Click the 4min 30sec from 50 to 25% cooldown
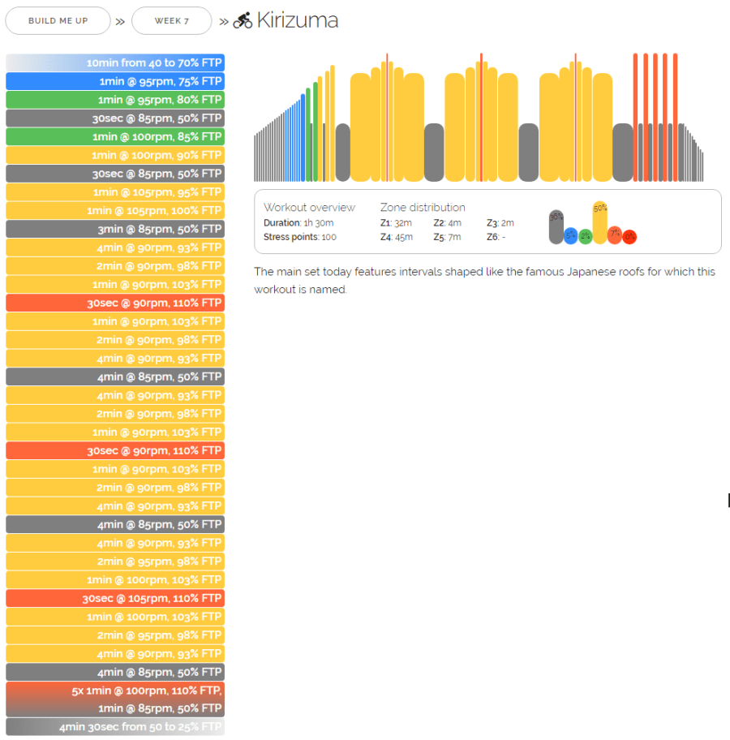Viewport: 730px width, 740px height. point(115,727)
